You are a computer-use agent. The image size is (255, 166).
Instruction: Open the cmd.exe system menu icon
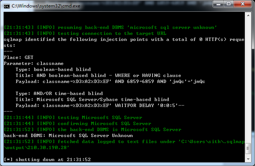coord(7,6)
